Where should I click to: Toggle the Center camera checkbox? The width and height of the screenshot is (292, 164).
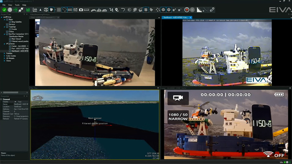click(x=10, y=46)
